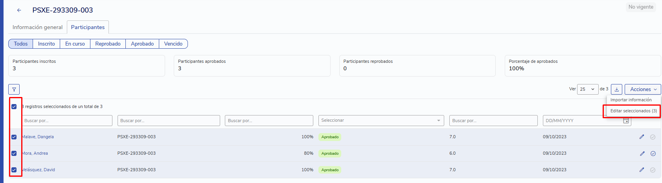
Task: Open participant link Mora, Andrea
Action: pos(35,153)
